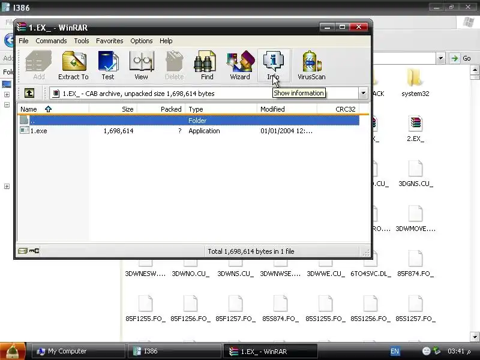Image resolution: width=480 pixels, height=360 pixels.
Task: Click the 1,698,614 size cell of 1.exe
Action: point(118,131)
